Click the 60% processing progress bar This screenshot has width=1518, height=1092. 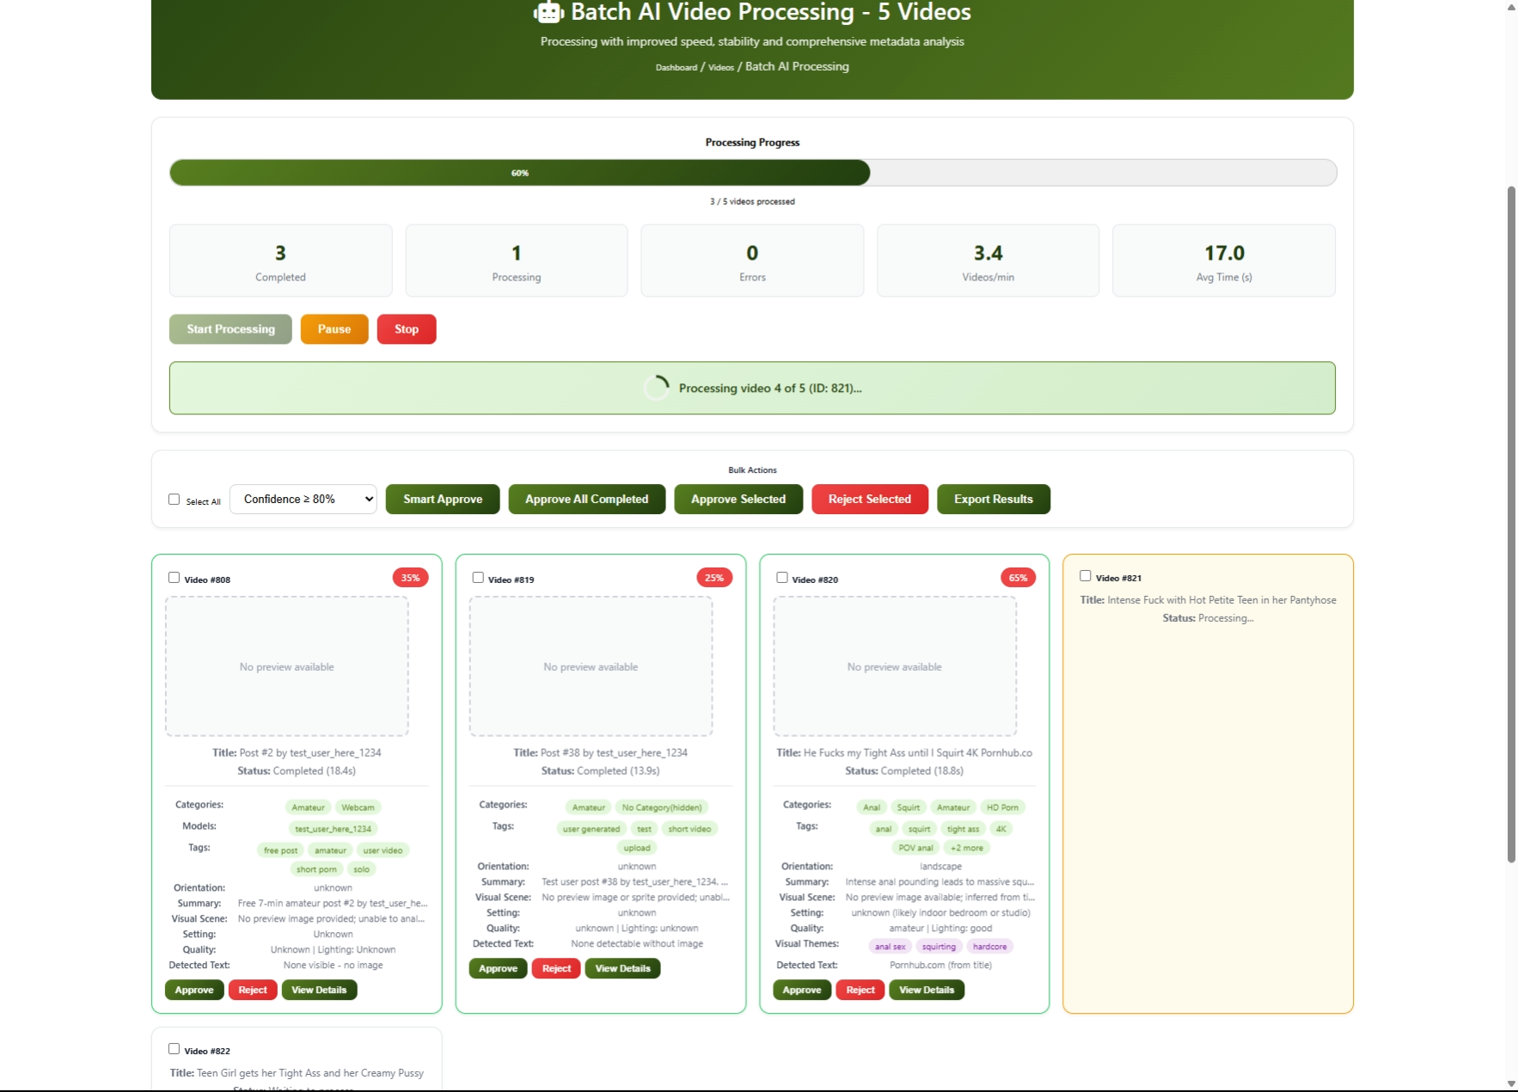520,173
